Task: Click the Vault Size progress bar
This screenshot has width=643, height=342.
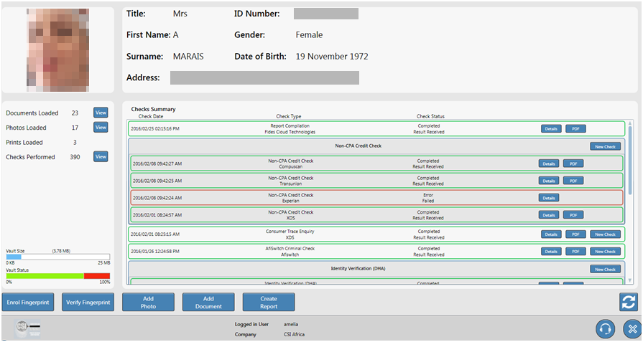Action: (57, 257)
